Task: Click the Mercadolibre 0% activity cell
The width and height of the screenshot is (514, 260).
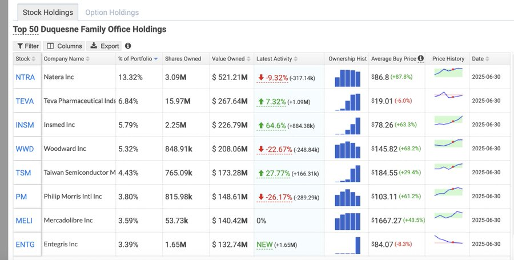Action: [261, 221]
